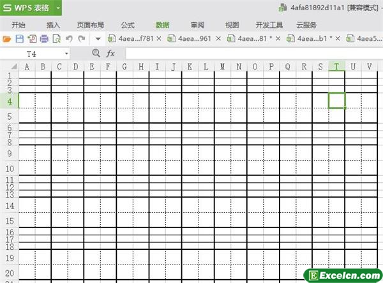The image size is (383, 283).
Task: Select column D header
Action: [x=76, y=66]
